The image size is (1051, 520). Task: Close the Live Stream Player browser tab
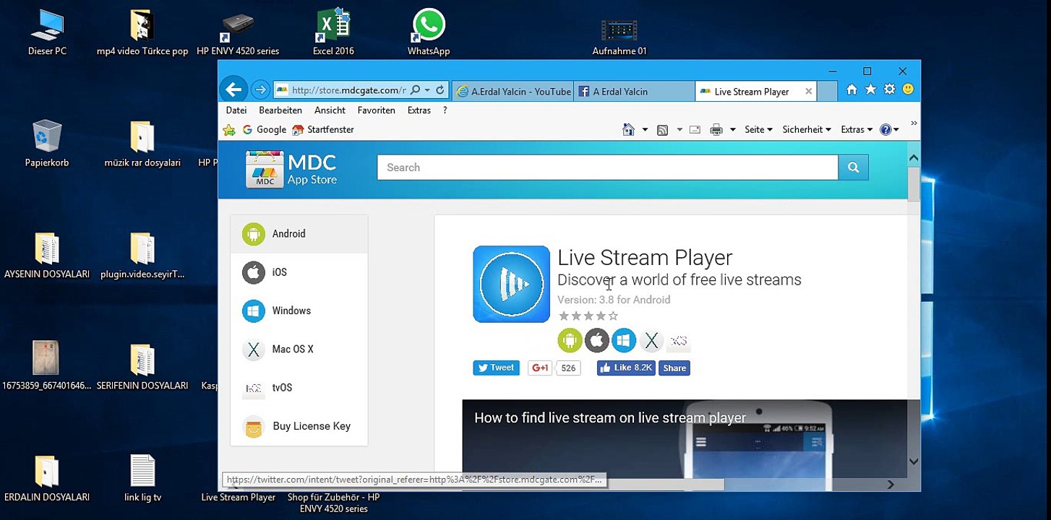click(x=809, y=91)
